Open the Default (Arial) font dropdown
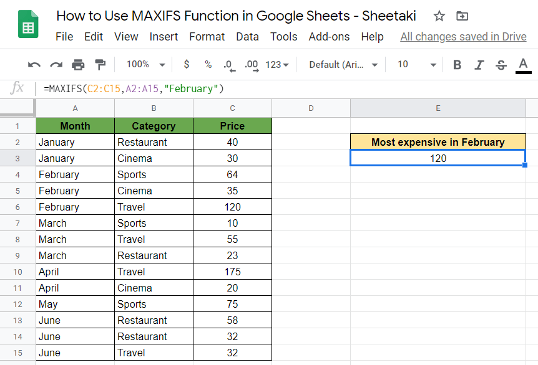 tap(343, 64)
